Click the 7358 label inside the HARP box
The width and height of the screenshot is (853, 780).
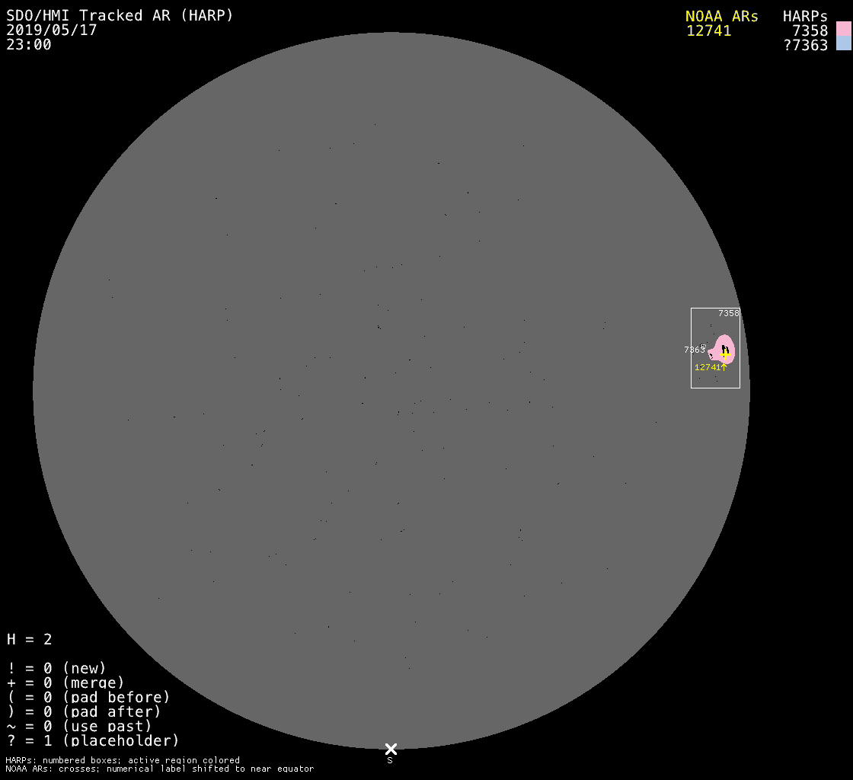728,313
